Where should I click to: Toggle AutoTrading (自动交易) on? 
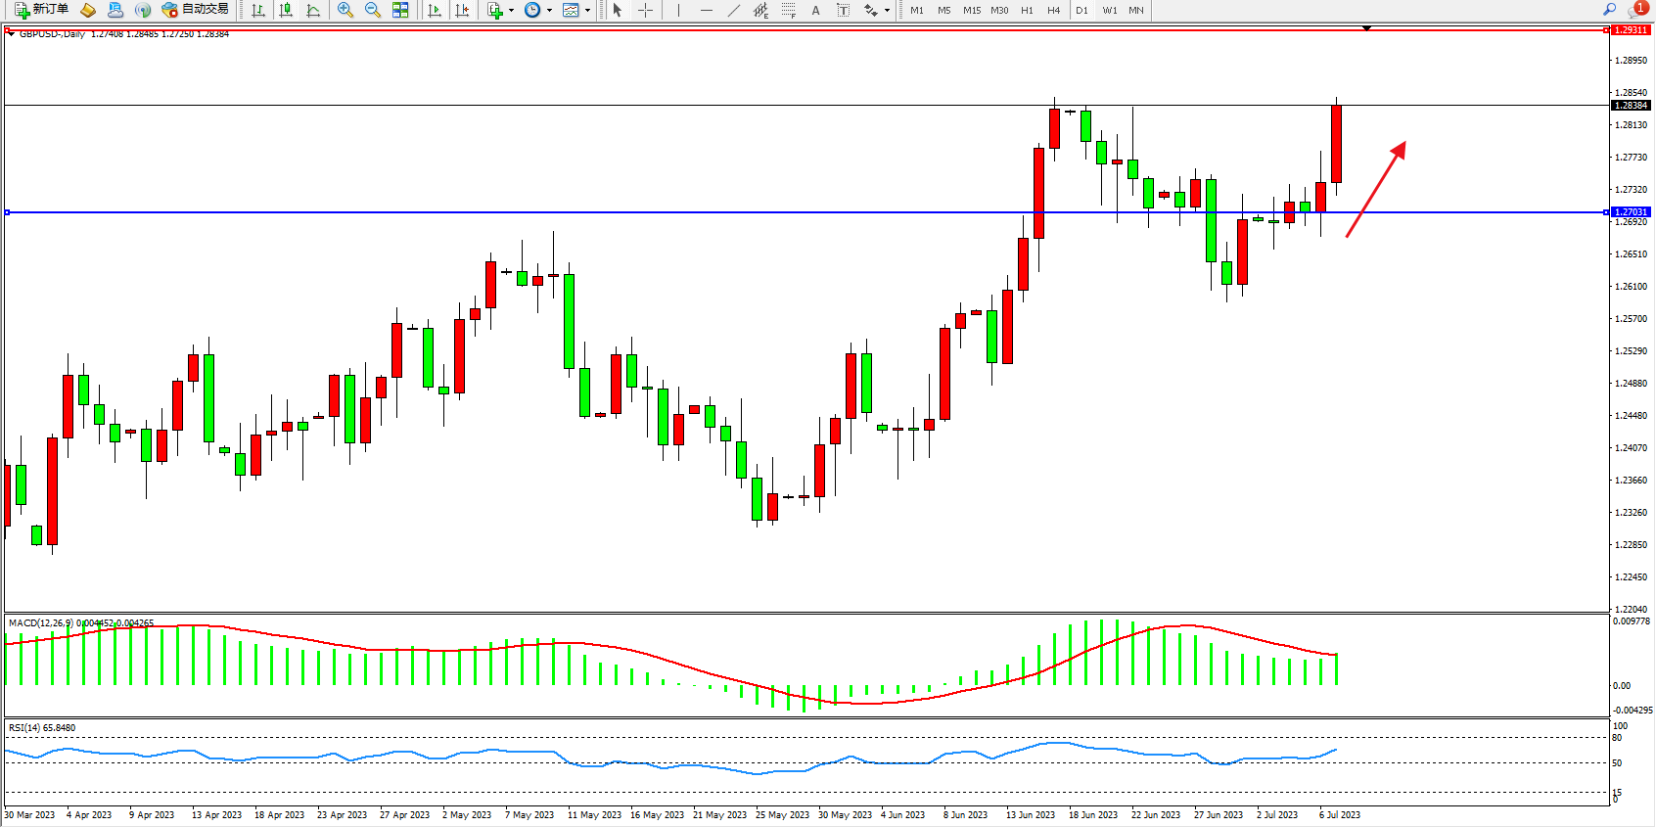coord(196,10)
